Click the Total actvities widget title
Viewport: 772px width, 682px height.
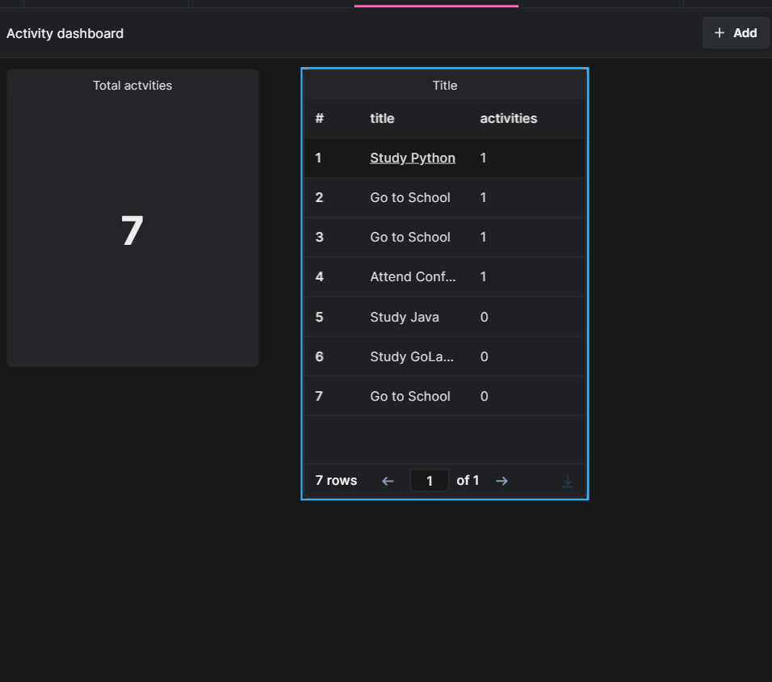132,86
